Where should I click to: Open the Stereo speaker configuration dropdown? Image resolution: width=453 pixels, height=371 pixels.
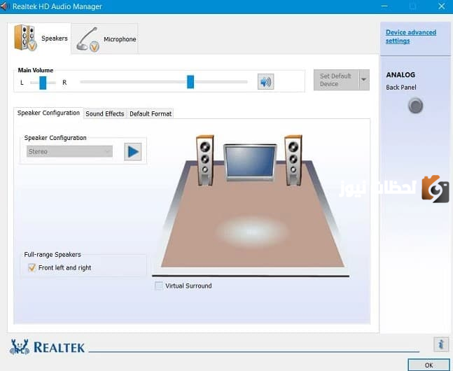point(69,151)
